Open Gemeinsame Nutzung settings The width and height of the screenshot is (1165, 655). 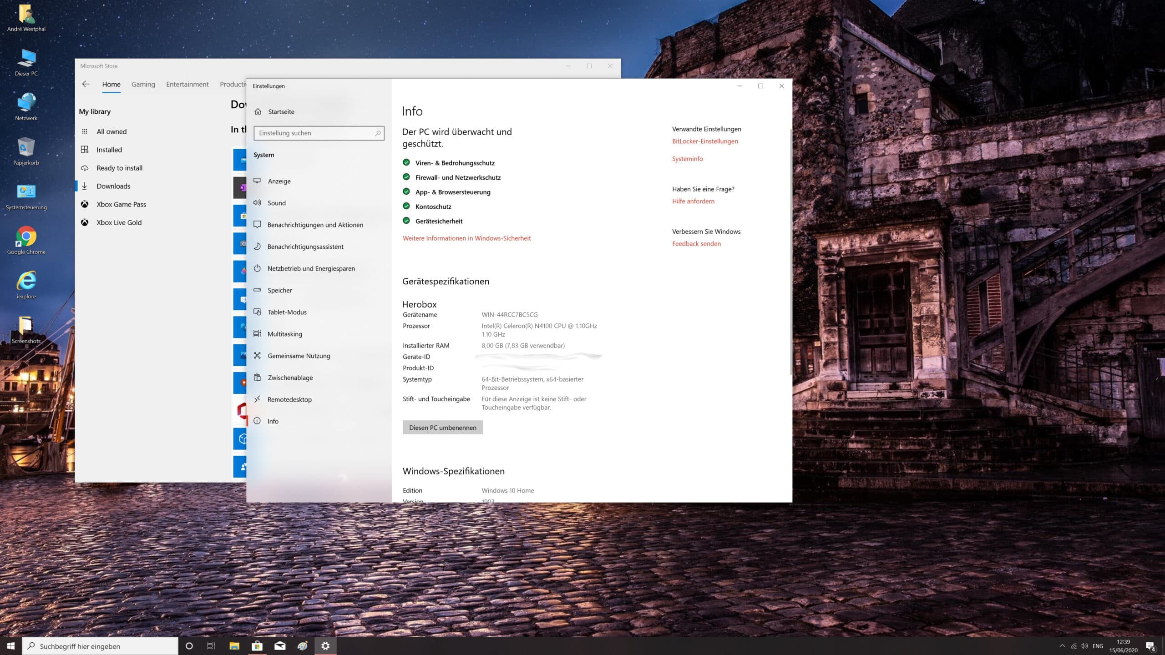(x=319, y=356)
